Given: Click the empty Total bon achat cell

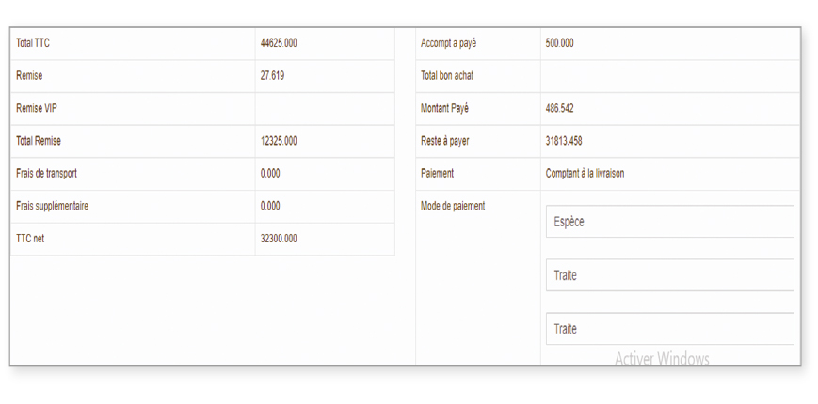Looking at the screenshot, I should pyautogui.click(x=670, y=76).
